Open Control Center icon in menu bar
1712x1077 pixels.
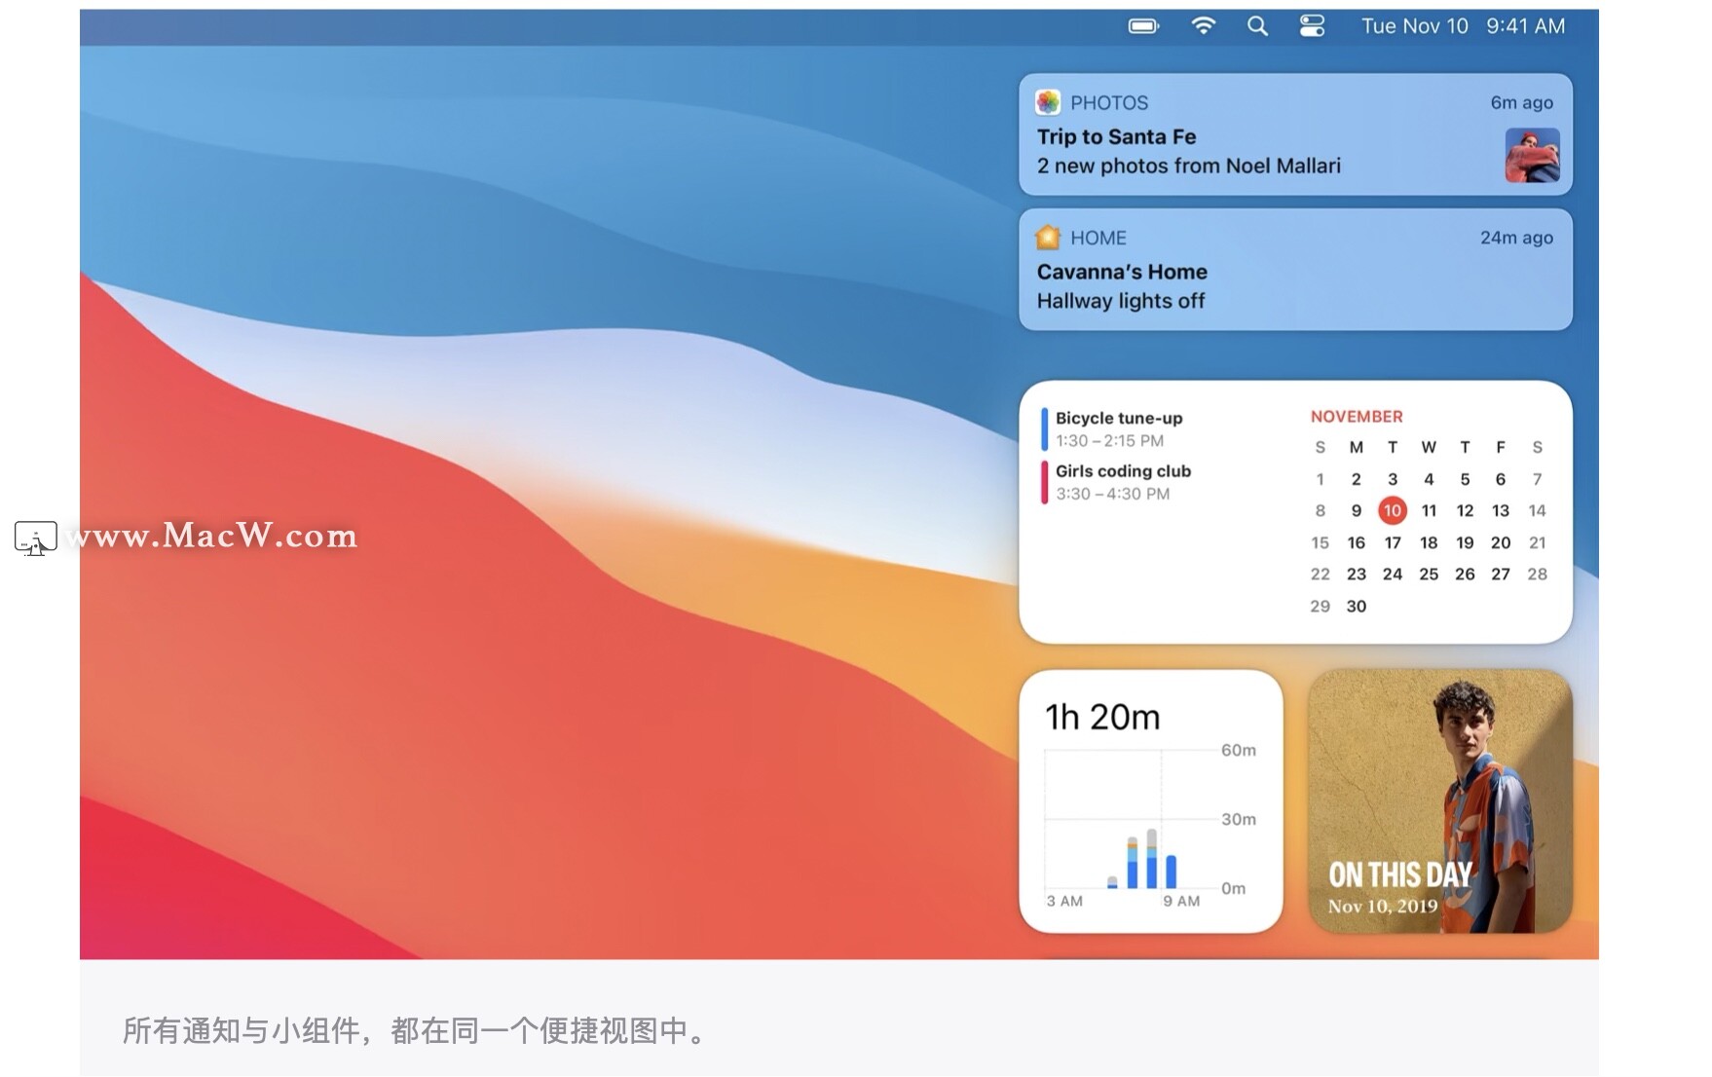1312,26
